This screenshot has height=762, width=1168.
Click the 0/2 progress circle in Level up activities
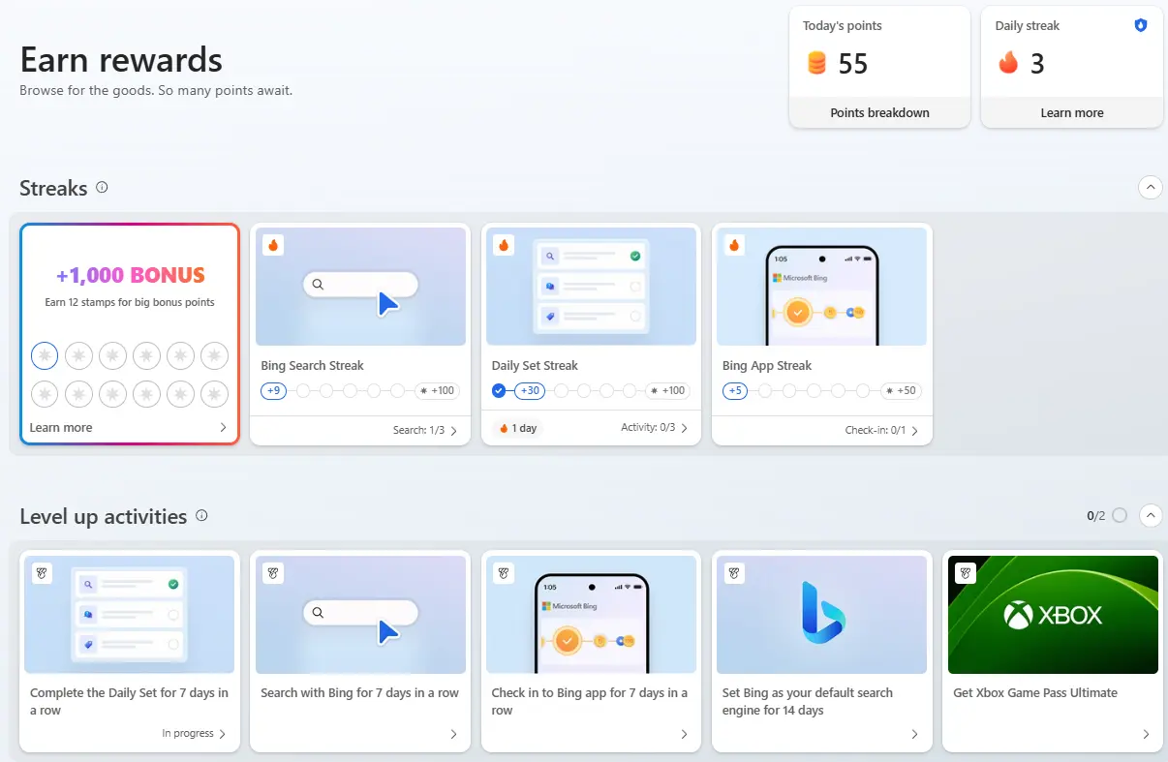(x=1120, y=516)
